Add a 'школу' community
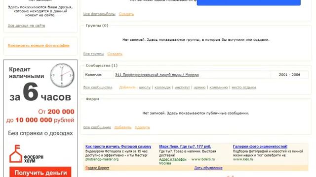316x177 pixels. click(x=145, y=88)
